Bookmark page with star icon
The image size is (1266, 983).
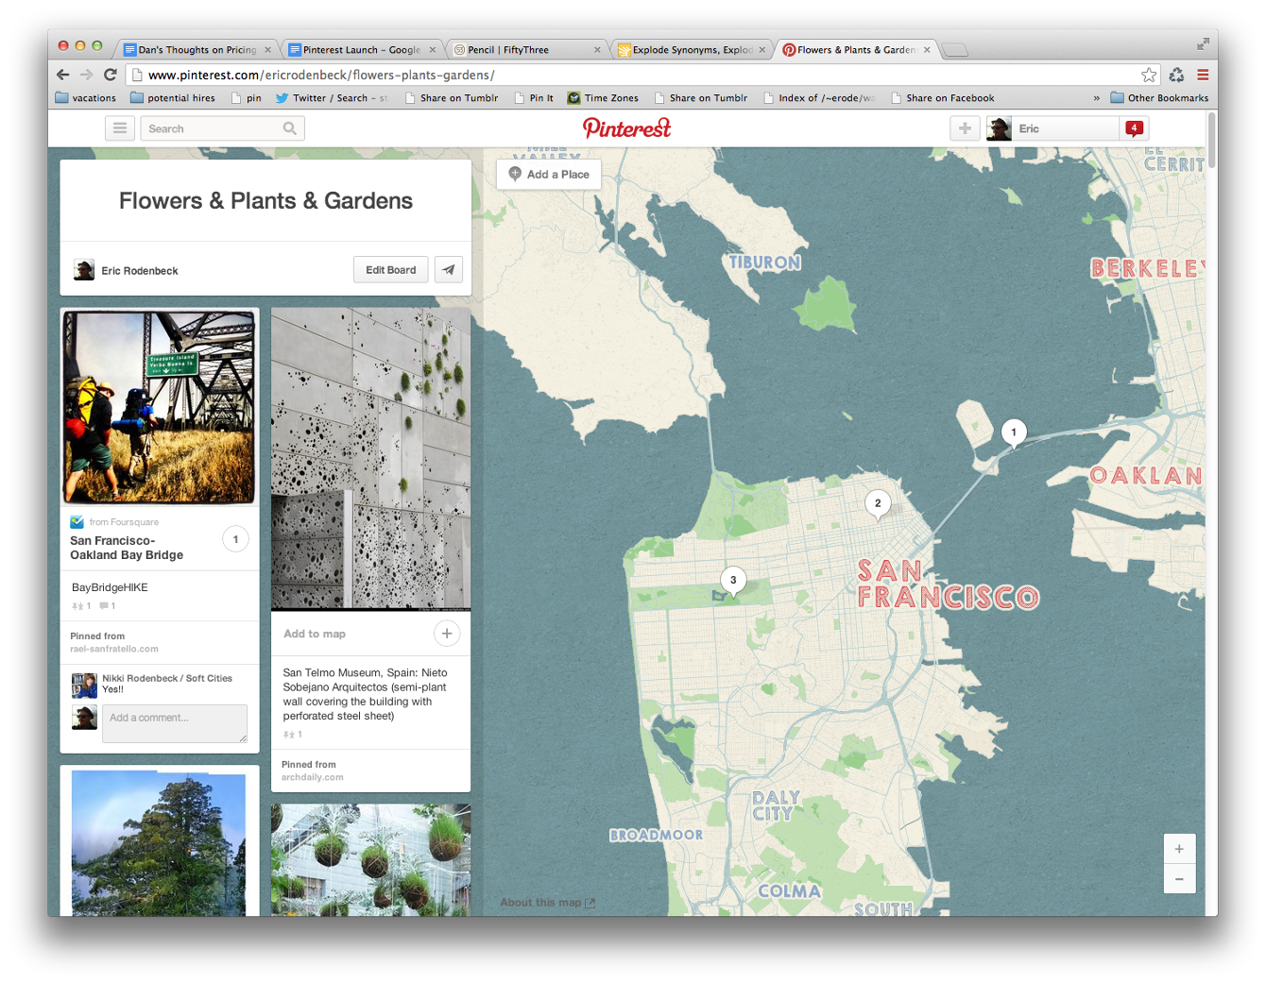[x=1149, y=75]
